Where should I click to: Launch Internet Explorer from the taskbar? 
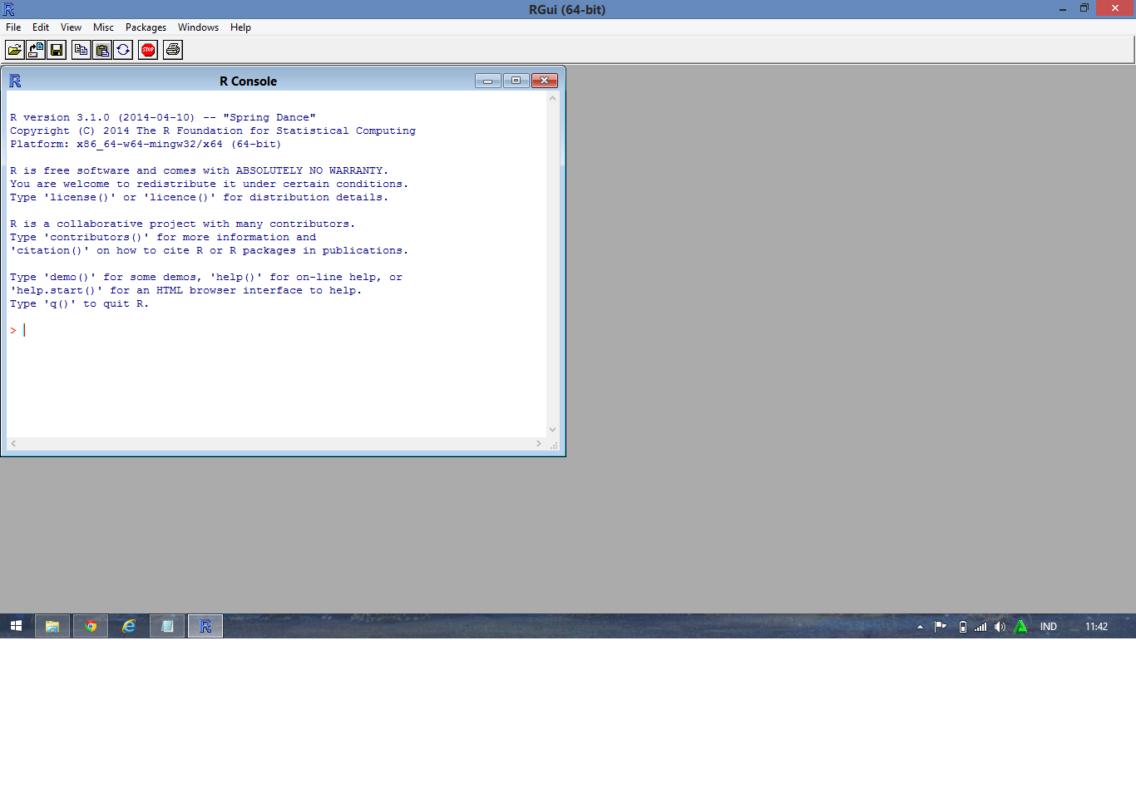tap(129, 626)
